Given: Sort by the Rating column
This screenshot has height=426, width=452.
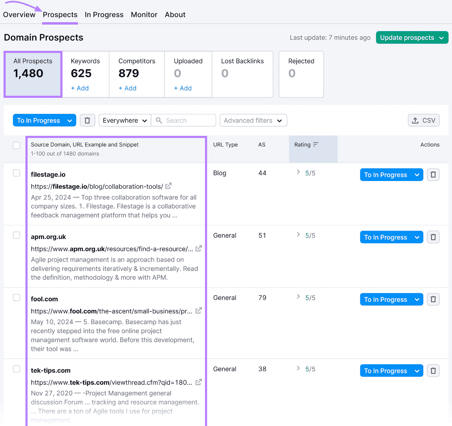Looking at the screenshot, I should pos(306,145).
